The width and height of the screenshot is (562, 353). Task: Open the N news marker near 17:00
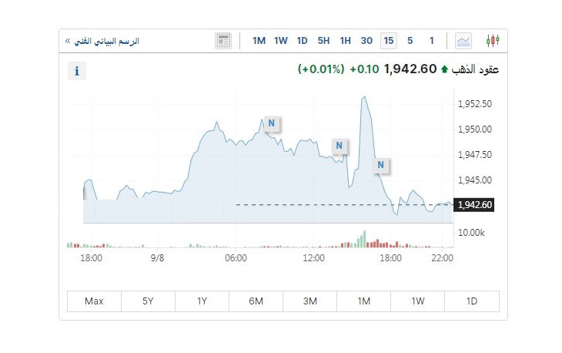point(382,165)
